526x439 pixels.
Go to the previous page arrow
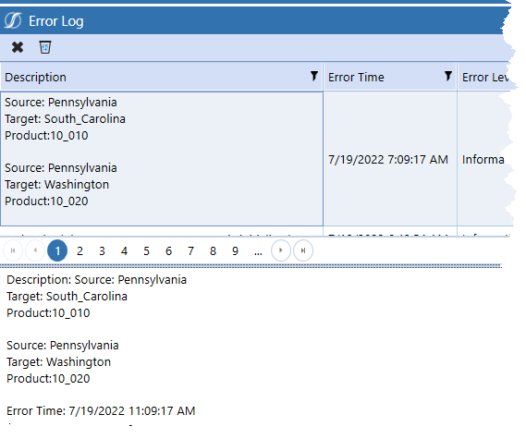tap(35, 250)
